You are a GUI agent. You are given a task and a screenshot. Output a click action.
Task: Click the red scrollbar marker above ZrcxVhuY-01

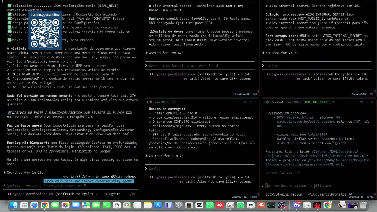pyautogui.click(x=259, y=91)
